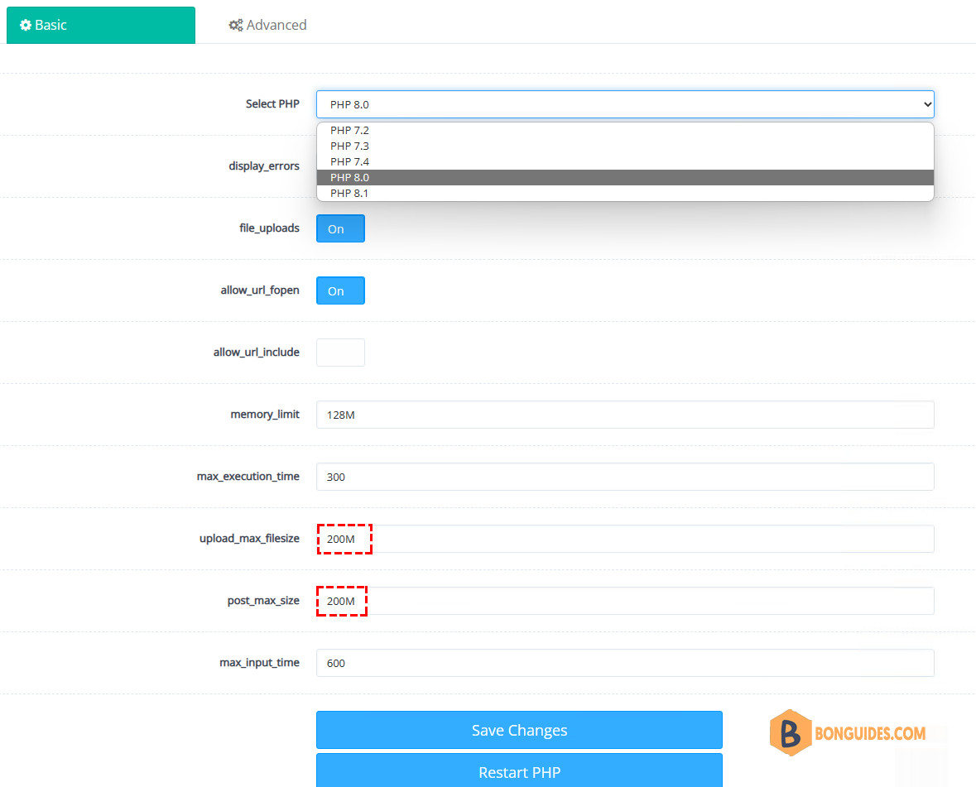976x787 pixels.
Task: Click the max_input_time label
Action: [260, 663]
